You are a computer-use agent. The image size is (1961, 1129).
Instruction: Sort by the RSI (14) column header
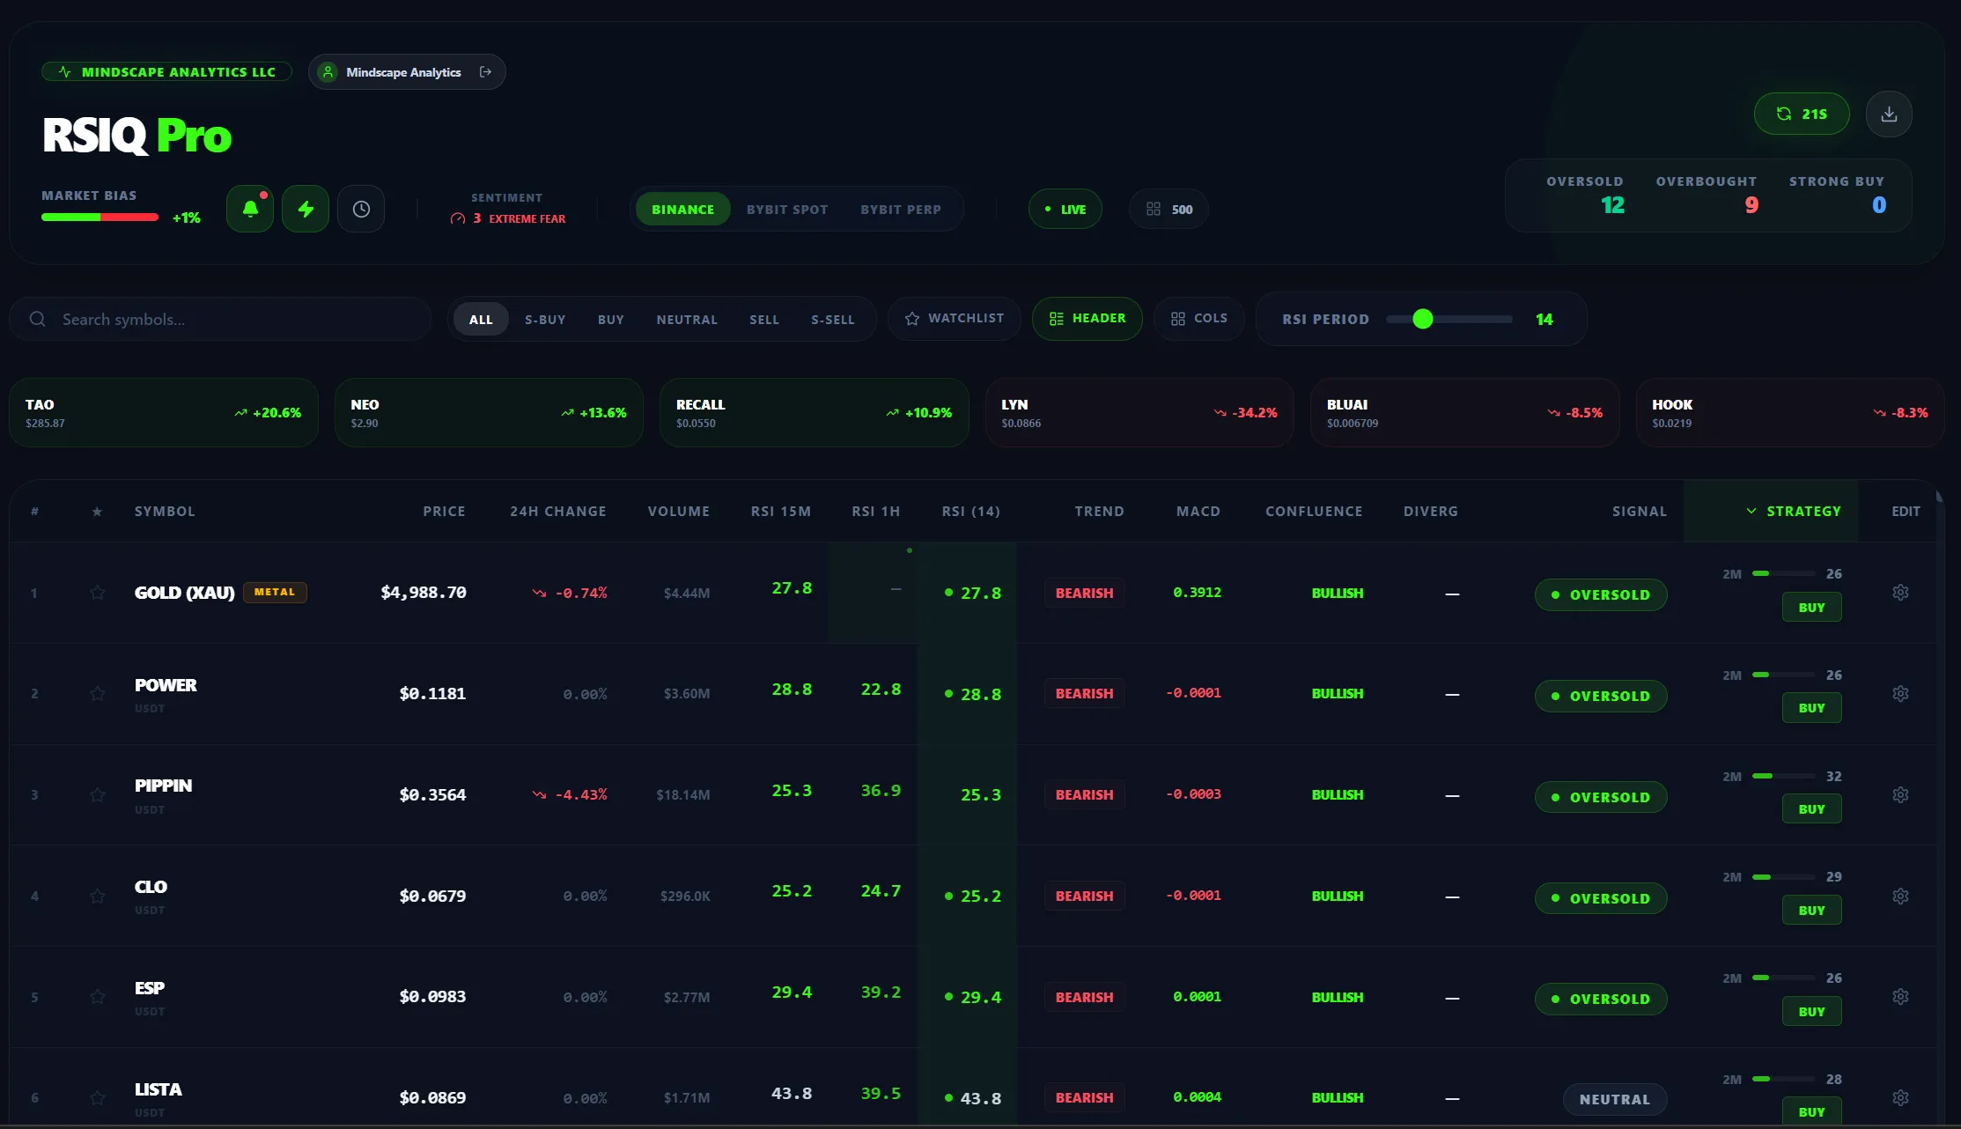click(x=971, y=512)
